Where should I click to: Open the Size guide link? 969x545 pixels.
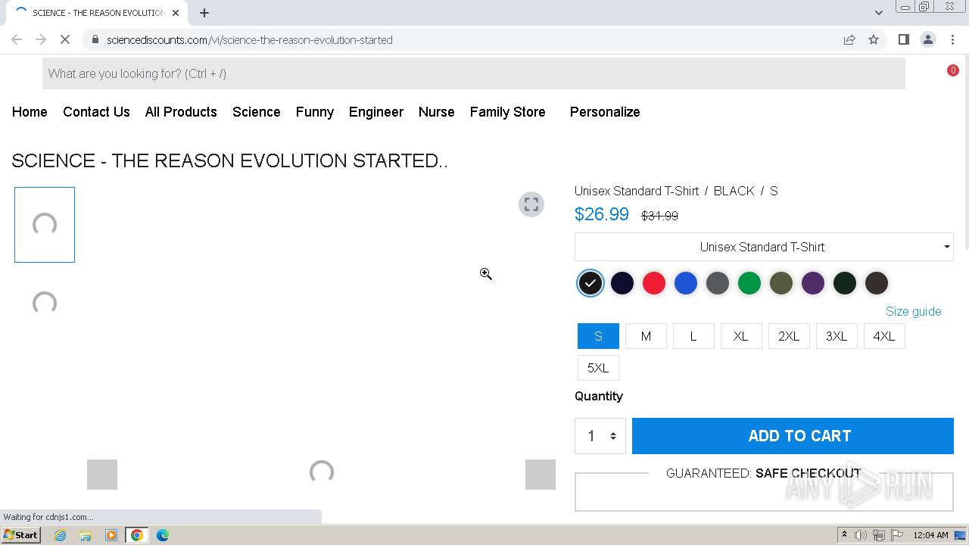(914, 311)
